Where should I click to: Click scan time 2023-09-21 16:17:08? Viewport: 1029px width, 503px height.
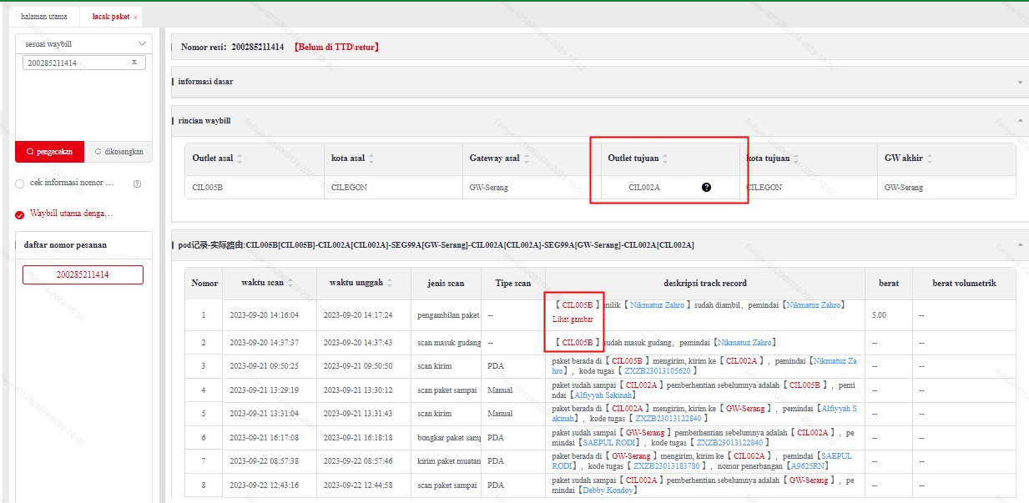click(x=265, y=438)
